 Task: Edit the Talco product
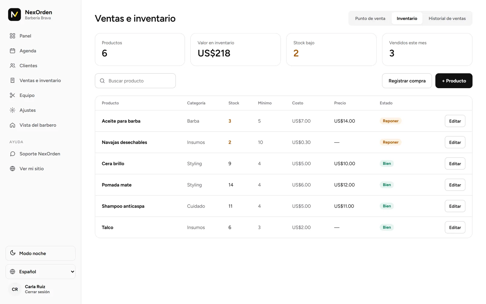click(455, 227)
